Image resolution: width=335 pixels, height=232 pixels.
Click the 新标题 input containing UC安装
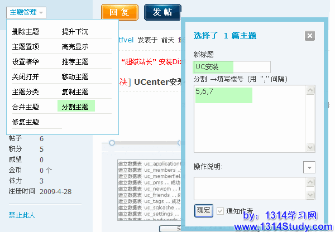[231, 67]
